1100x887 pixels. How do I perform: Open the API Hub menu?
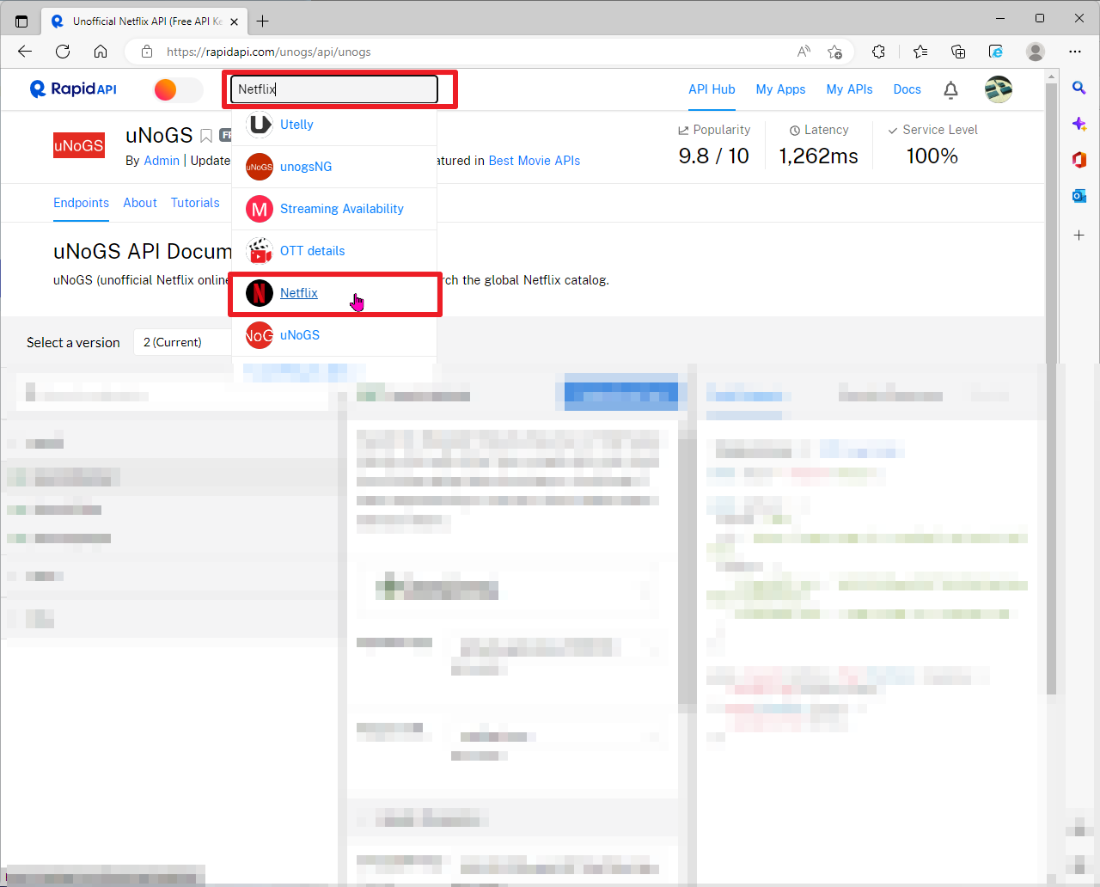point(712,89)
